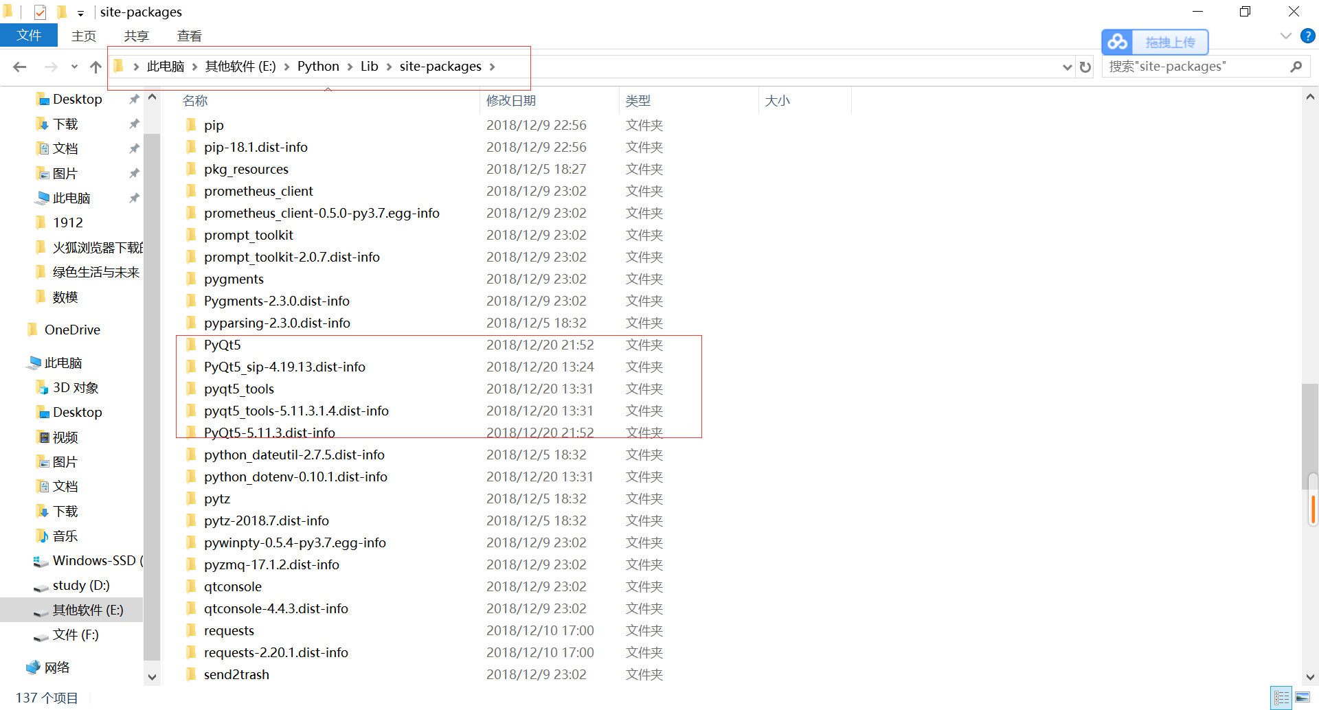This screenshot has width=1319, height=710.
Task: Select the send2trash folder icon
Action: (192, 674)
